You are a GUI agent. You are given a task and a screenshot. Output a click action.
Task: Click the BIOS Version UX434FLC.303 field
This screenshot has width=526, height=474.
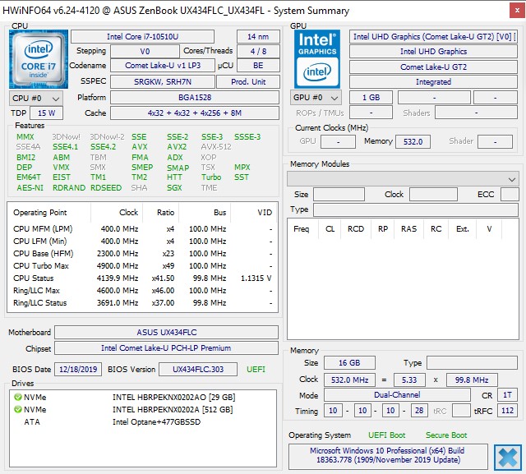[x=198, y=369]
